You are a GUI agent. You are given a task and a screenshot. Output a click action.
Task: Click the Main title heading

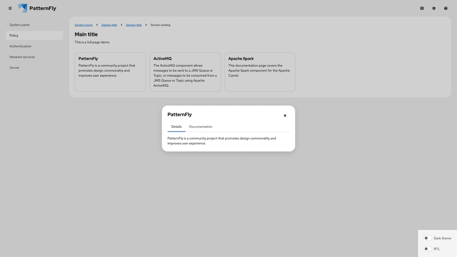86,34
